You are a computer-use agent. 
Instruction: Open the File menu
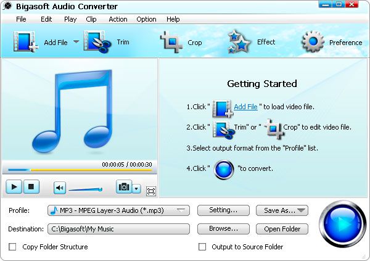coord(21,19)
